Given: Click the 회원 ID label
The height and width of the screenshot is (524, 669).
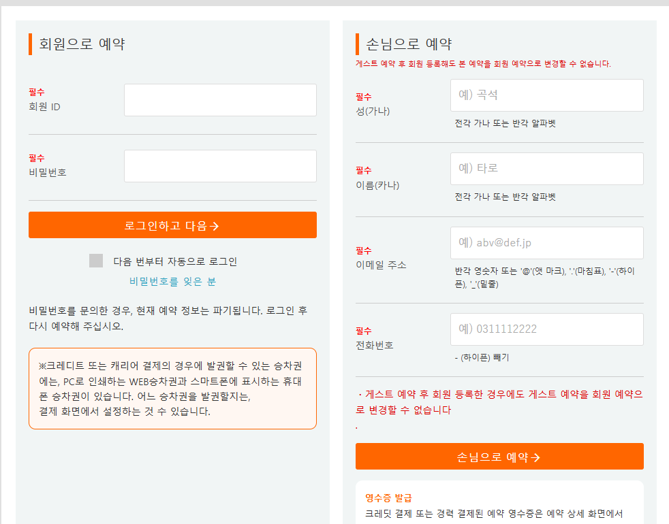Looking at the screenshot, I should click(44, 107).
